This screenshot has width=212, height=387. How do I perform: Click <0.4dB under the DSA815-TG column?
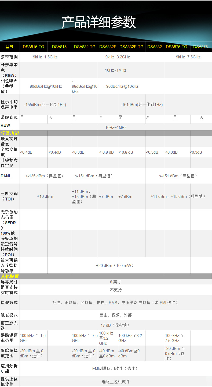click(x=26, y=152)
